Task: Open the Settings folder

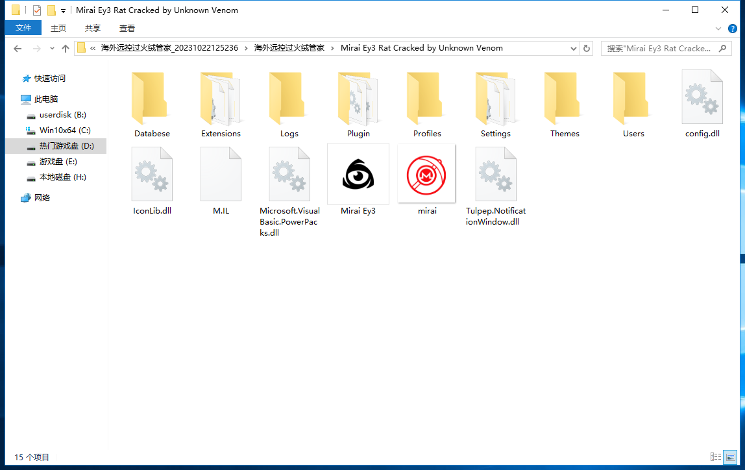Action: point(496,98)
